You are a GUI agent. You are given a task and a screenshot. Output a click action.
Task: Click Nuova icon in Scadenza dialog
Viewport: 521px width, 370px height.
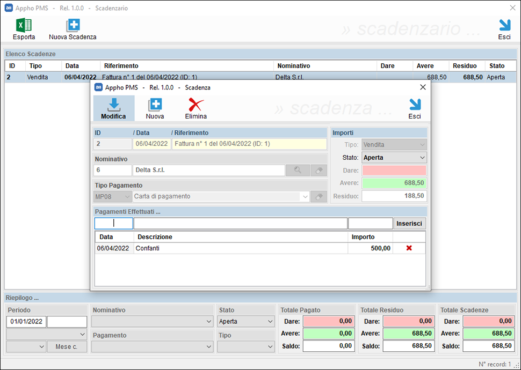click(155, 108)
